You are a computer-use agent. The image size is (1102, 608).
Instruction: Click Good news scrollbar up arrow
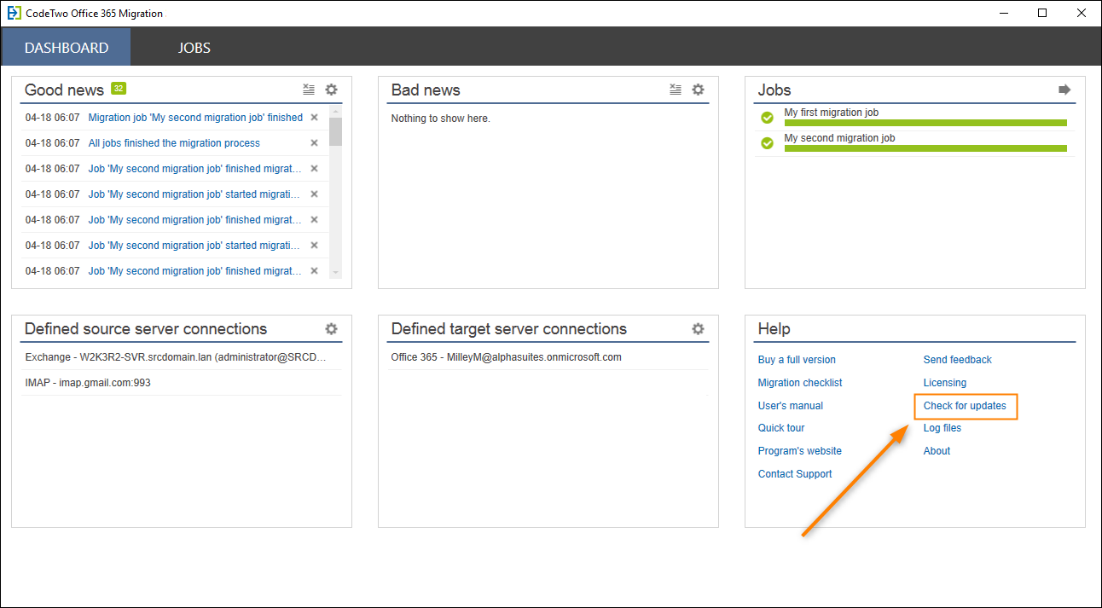[x=335, y=112]
